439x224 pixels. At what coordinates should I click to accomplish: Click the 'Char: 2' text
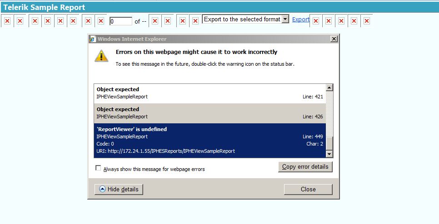(x=314, y=144)
